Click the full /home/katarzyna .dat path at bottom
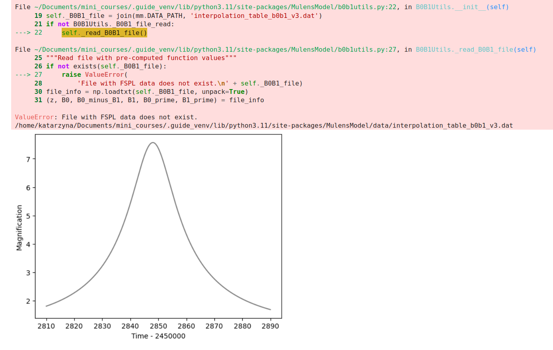Screen dimensions: 553x350 pyautogui.click(x=264, y=126)
